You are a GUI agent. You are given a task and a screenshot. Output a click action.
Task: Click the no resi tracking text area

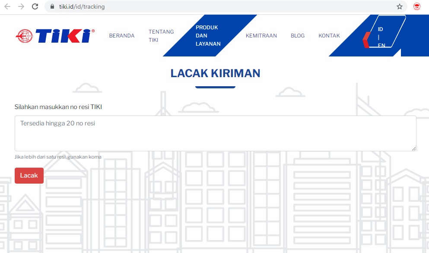215,133
